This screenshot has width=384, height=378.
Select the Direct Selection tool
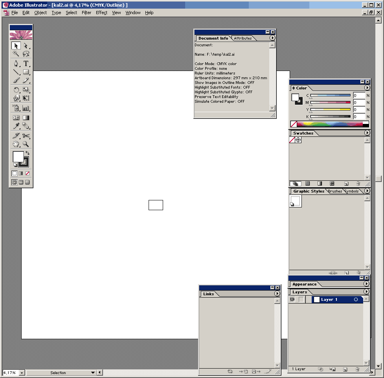(x=26, y=46)
